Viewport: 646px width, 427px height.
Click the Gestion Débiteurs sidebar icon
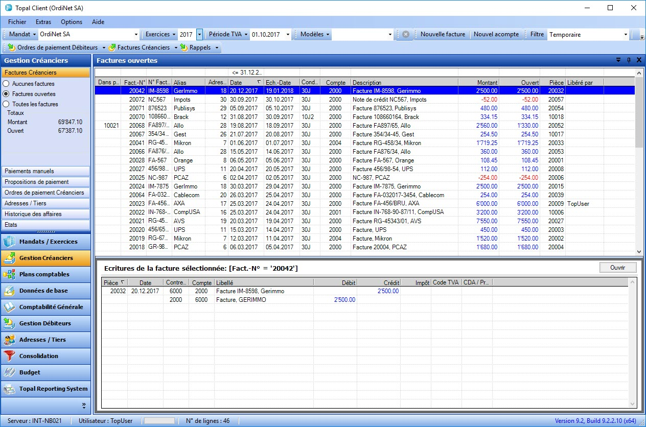[x=9, y=323]
